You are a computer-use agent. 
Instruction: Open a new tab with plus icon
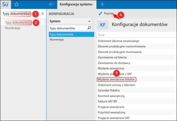coord(102,4)
